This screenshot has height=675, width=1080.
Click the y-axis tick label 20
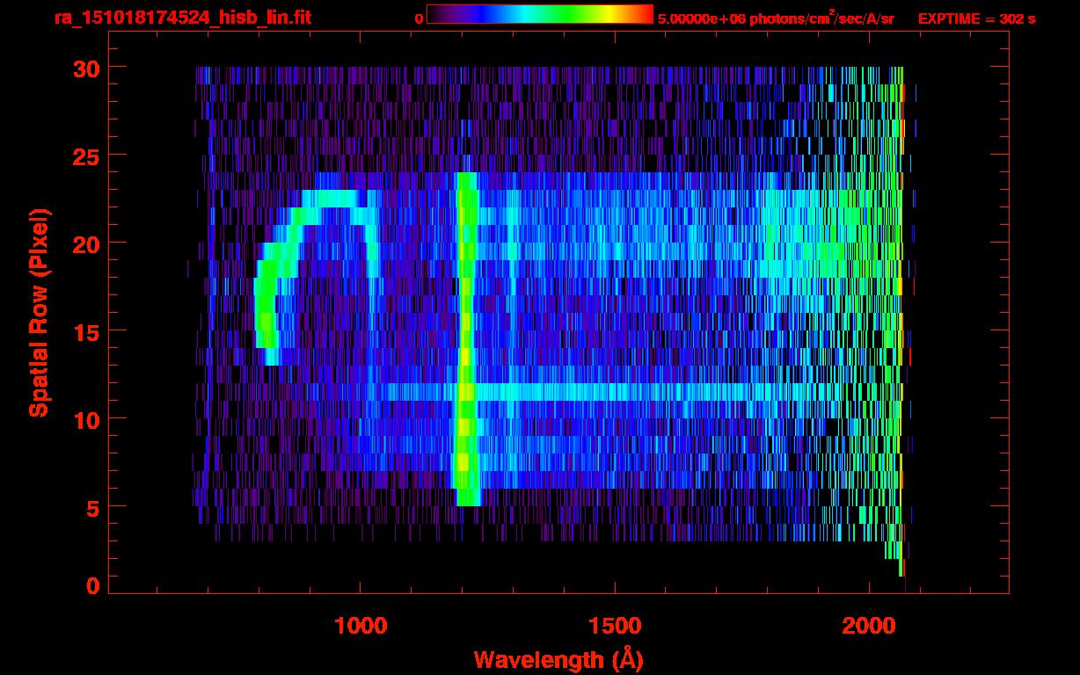85,243
